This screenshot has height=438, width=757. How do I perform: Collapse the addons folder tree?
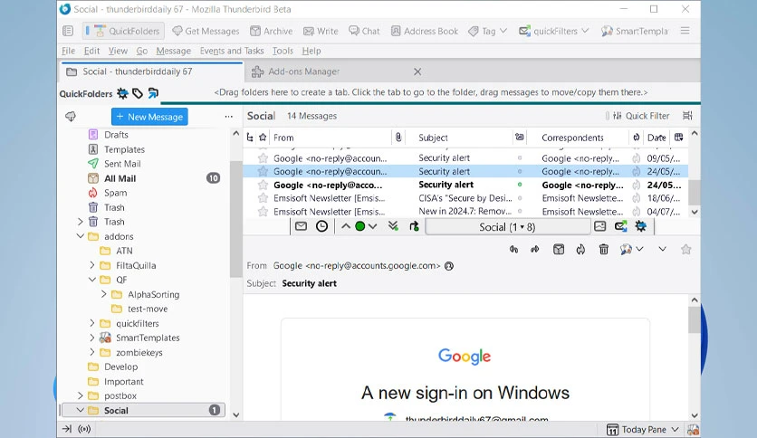pos(81,236)
